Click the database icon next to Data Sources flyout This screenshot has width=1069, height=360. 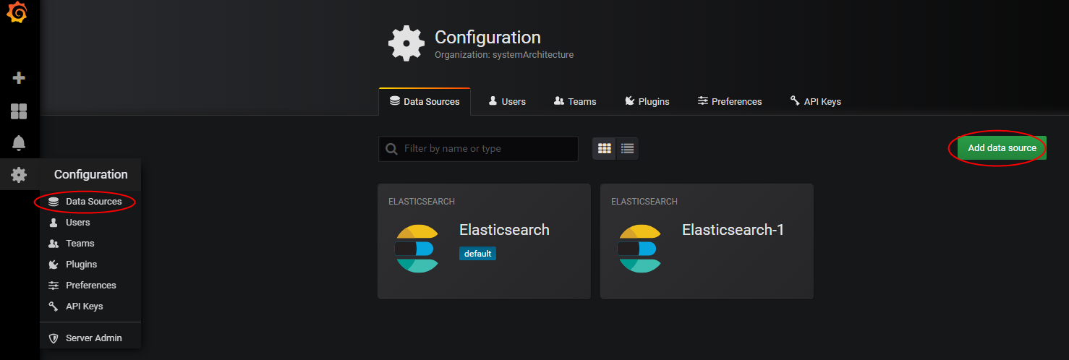click(54, 202)
